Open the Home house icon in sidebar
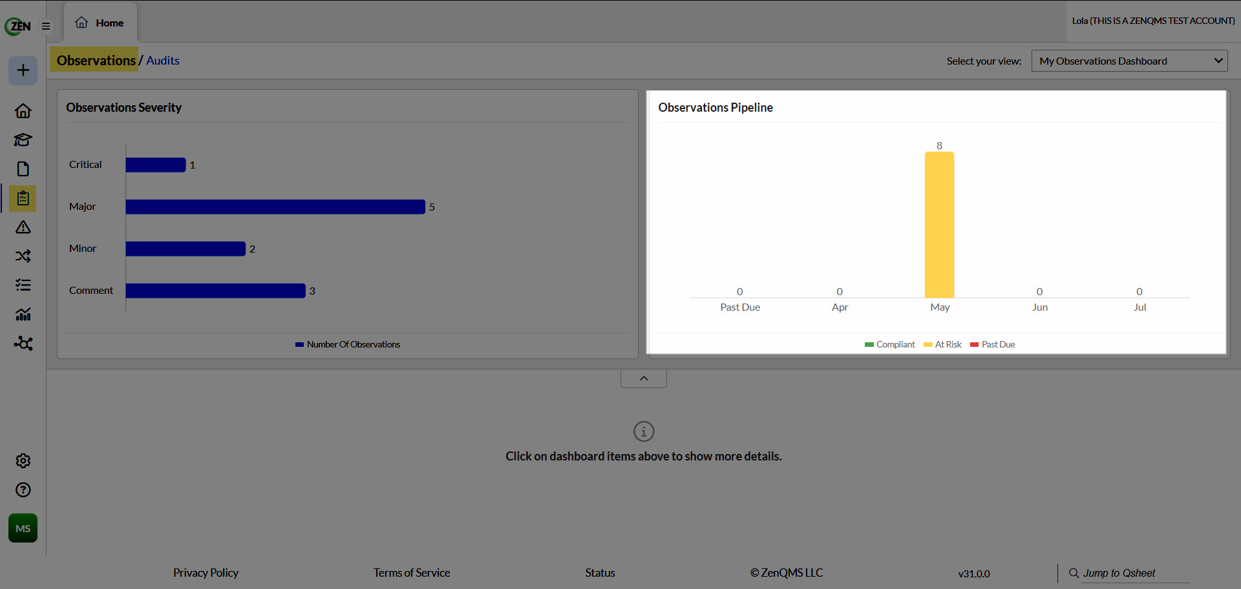1241x589 pixels. (23, 111)
